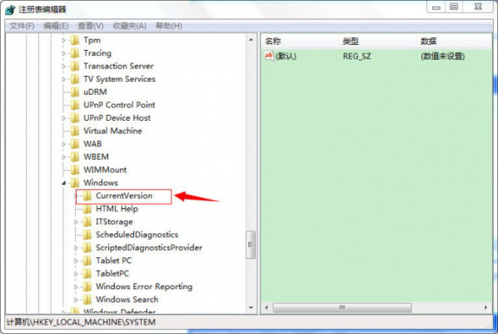Click the 名称 column header

click(300, 42)
